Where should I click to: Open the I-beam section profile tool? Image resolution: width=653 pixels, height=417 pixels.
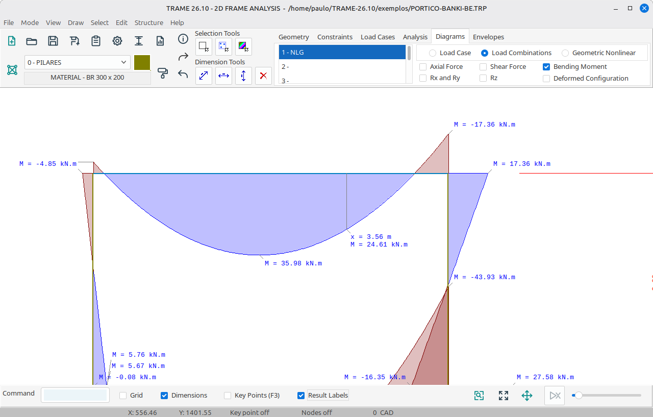pyautogui.click(x=139, y=41)
